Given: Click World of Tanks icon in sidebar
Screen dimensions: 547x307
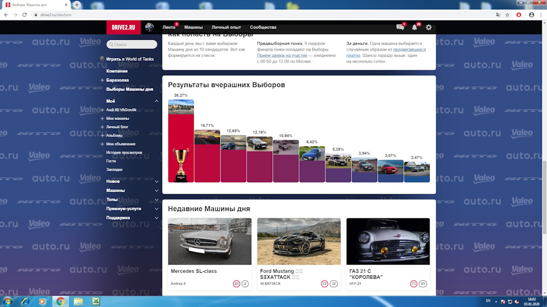Looking at the screenshot, I should (102, 59).
